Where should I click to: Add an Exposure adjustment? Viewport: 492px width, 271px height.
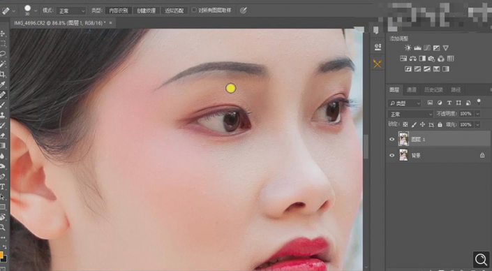(x=436, y=47)
